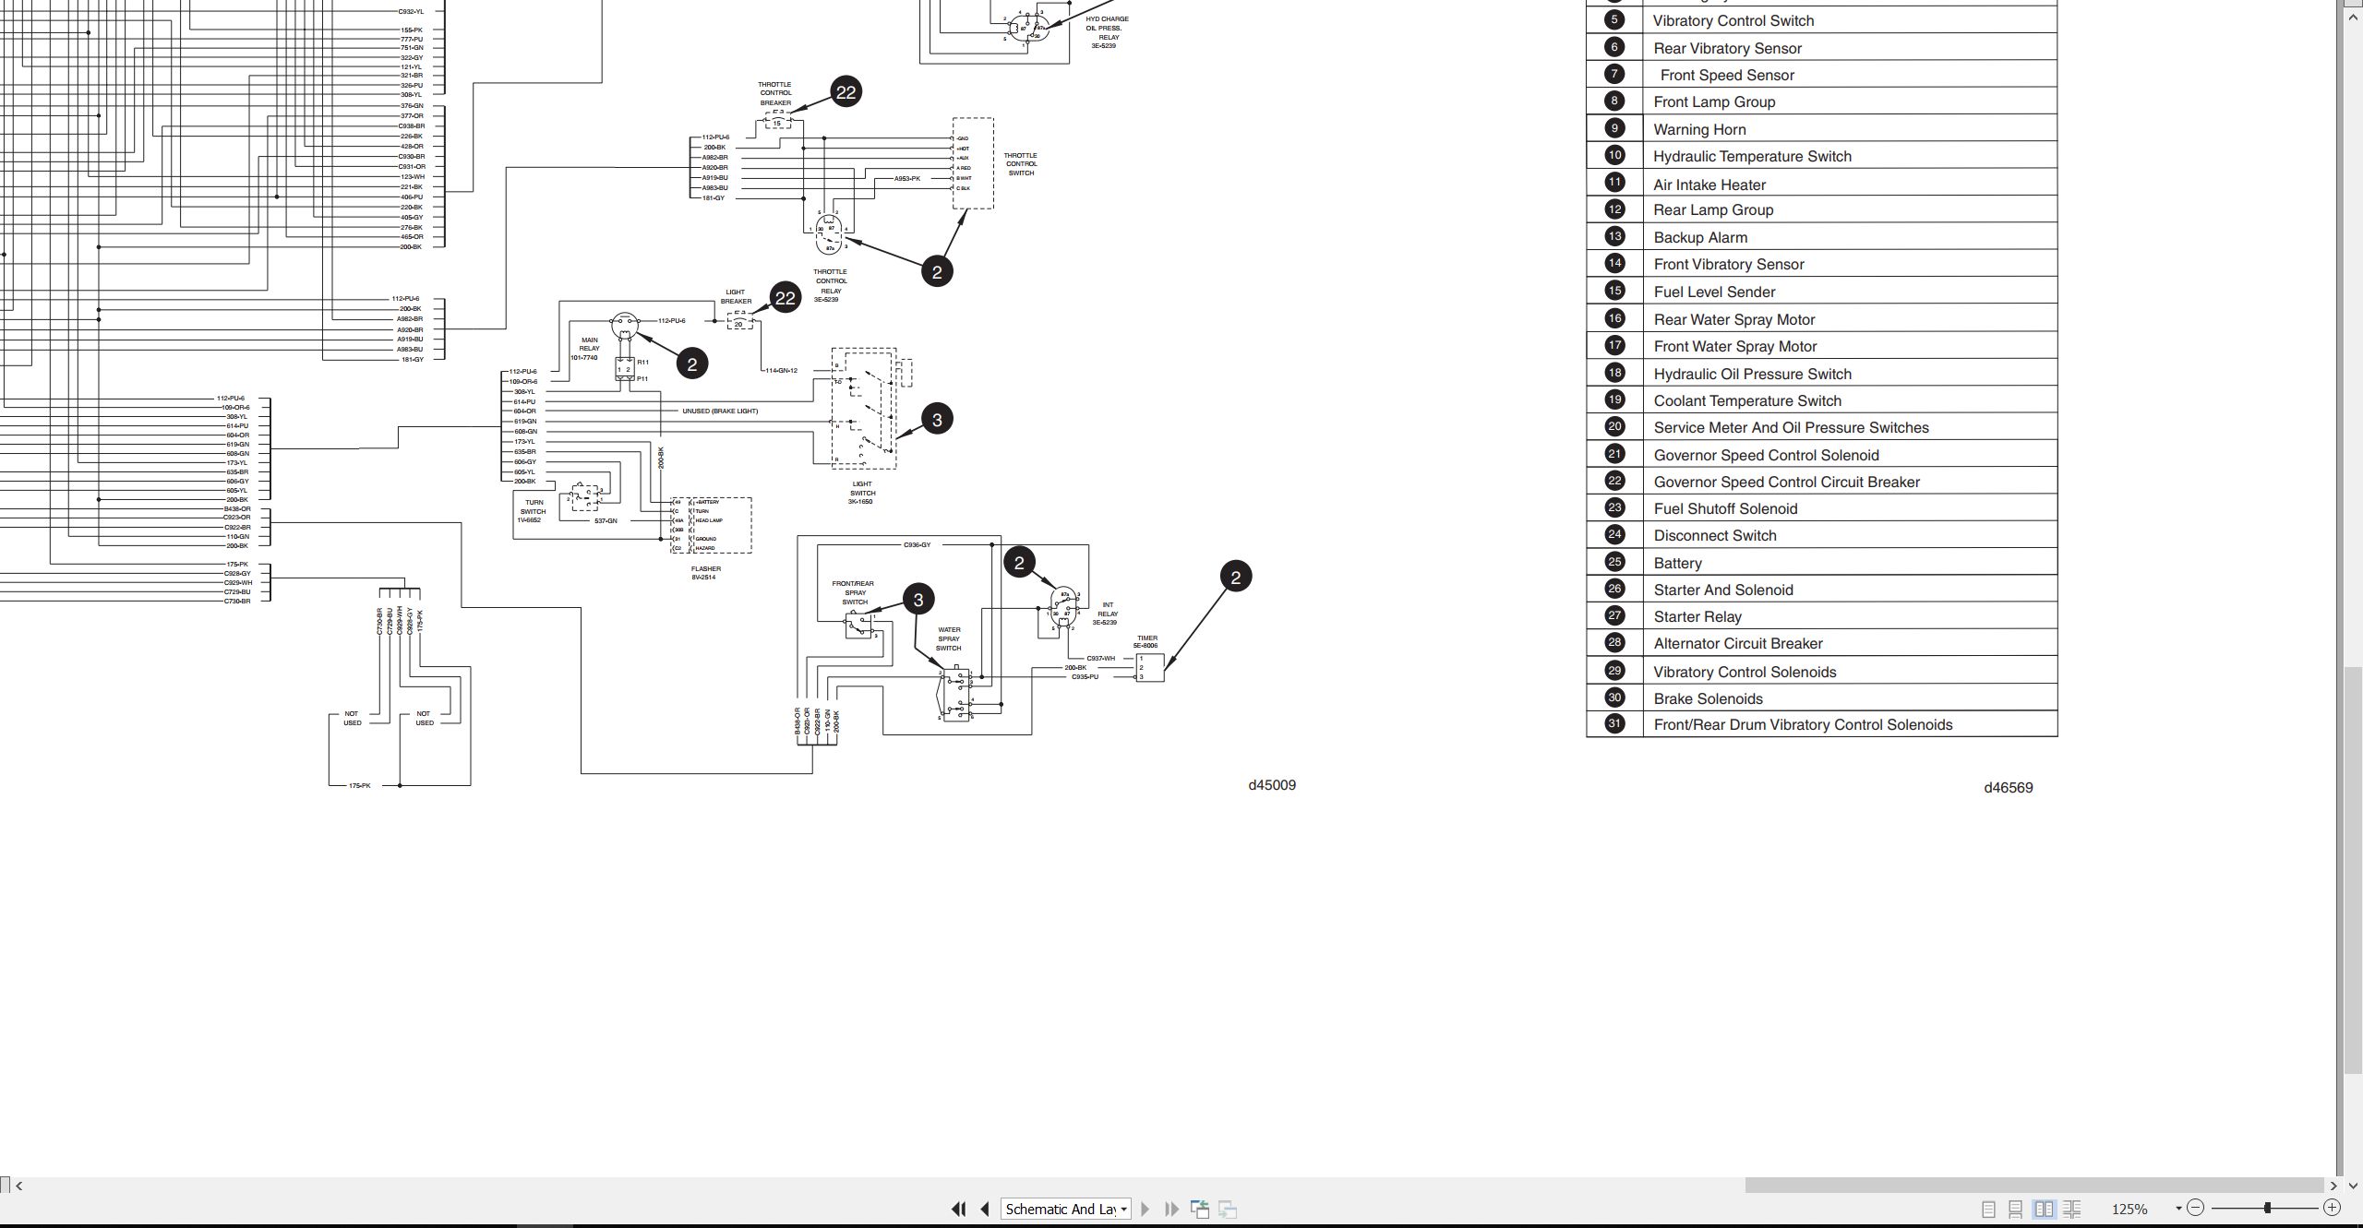Click the "Governor Speed Control Solenoid" legend entry
This screenshot has width=2363, height=1228.
click(1766, 455)
